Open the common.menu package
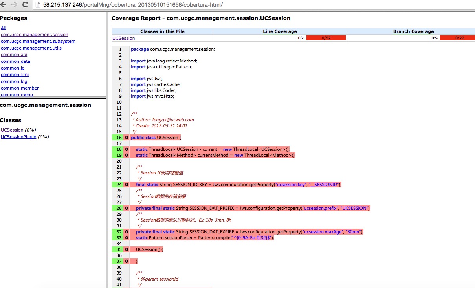 point(17,95)
